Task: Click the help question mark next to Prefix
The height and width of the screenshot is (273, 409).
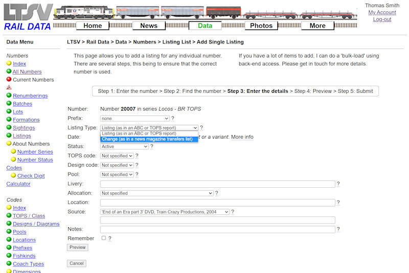Action: click(x=173, y=118)
